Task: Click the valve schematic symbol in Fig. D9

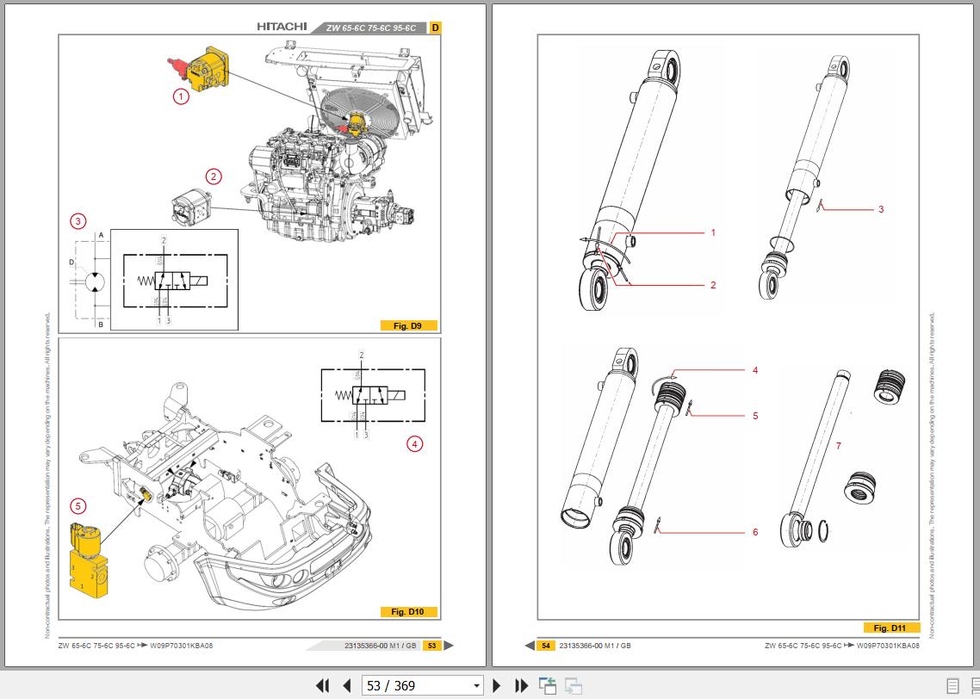Action: [x=175, y=281]
